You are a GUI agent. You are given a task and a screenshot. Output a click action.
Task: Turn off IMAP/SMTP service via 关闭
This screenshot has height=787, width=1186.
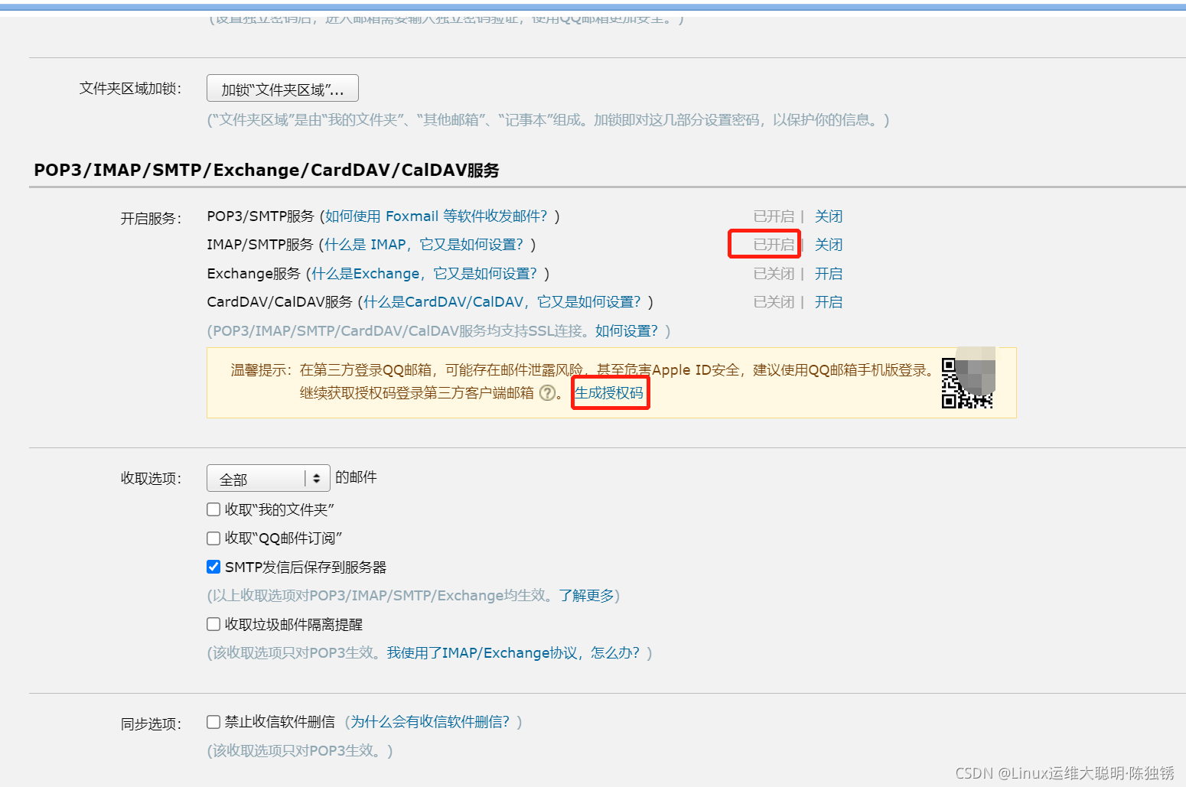click(x=829, y=245)
